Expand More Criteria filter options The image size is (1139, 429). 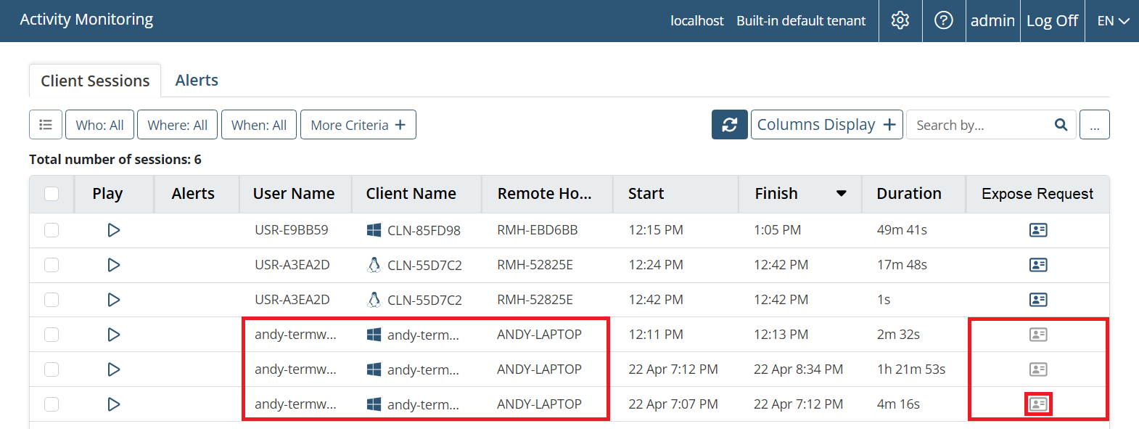358,125
